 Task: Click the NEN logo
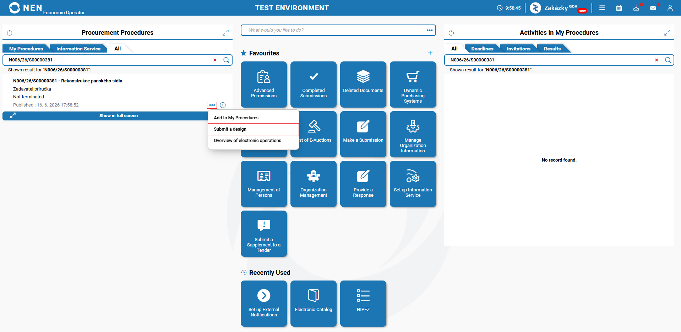pyautogui.click(x=26, y=8)
